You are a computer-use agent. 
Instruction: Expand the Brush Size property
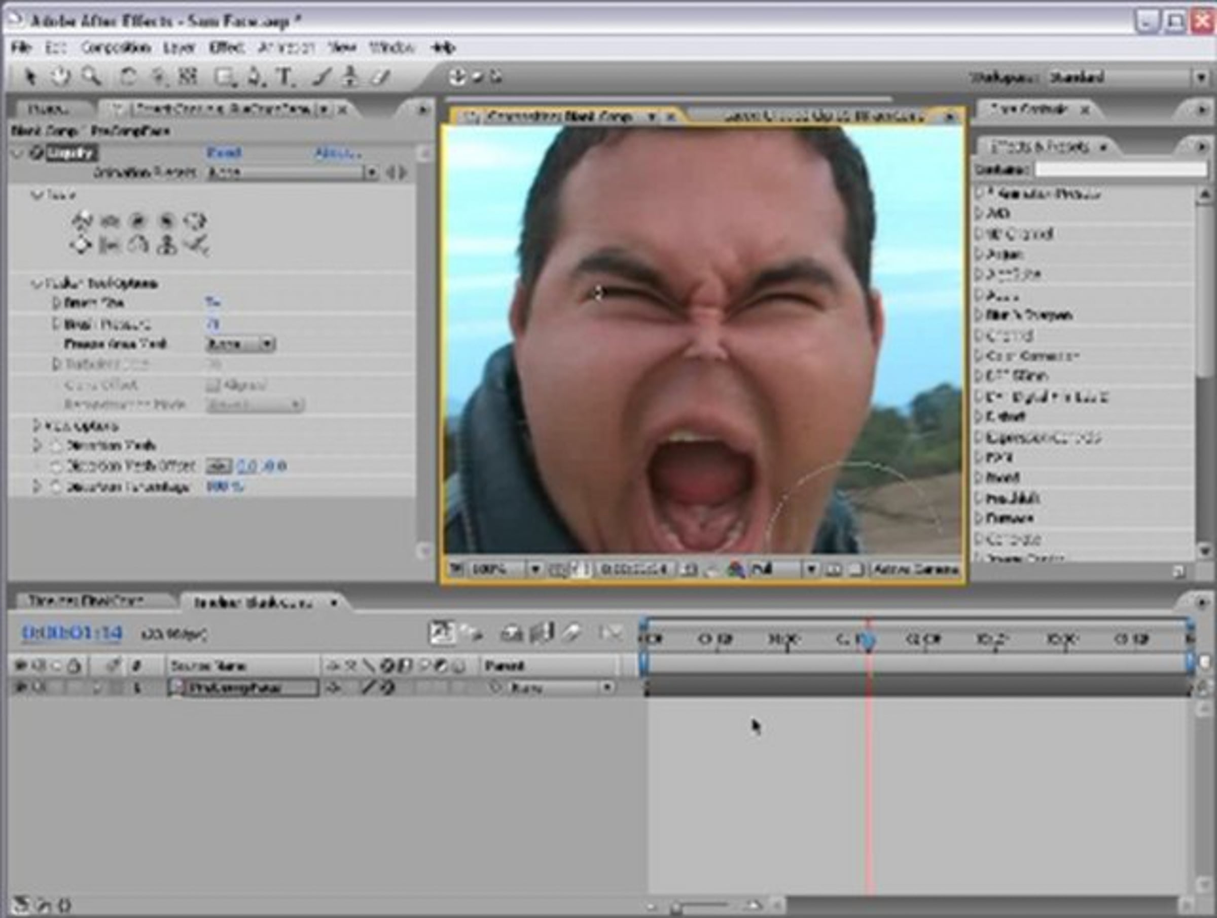tap(56, 303)
